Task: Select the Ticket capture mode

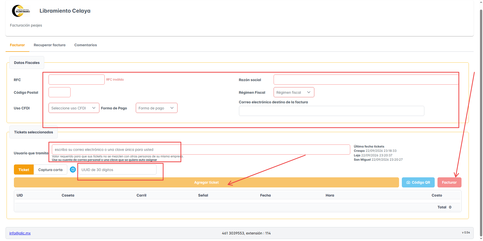Action: (x=24, y=170)
